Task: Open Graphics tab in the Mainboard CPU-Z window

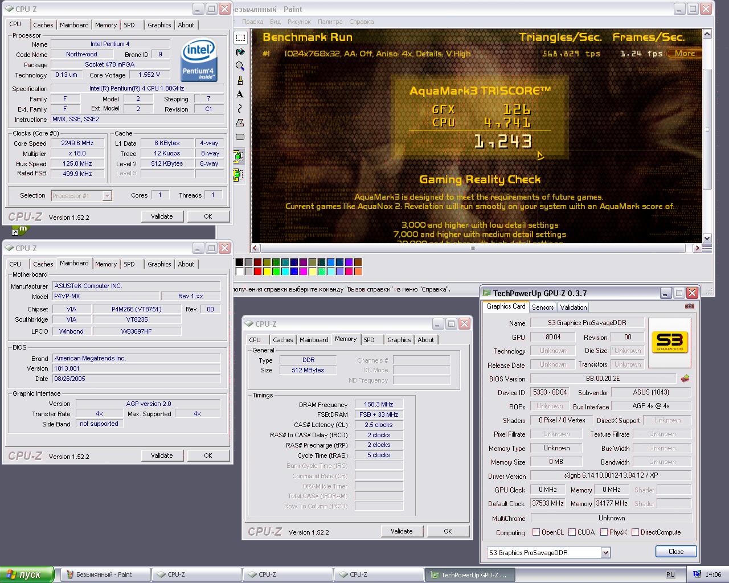Action: [x=159, y=264]
